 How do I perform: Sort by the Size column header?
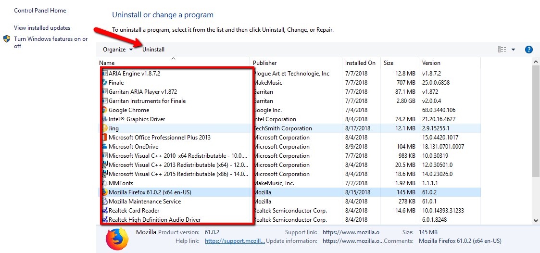[389, 63]
